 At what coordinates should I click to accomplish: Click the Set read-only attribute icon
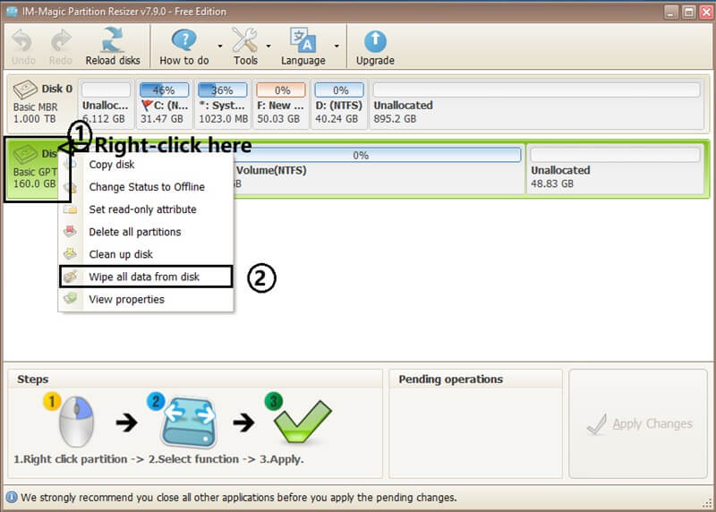point(71,209)
